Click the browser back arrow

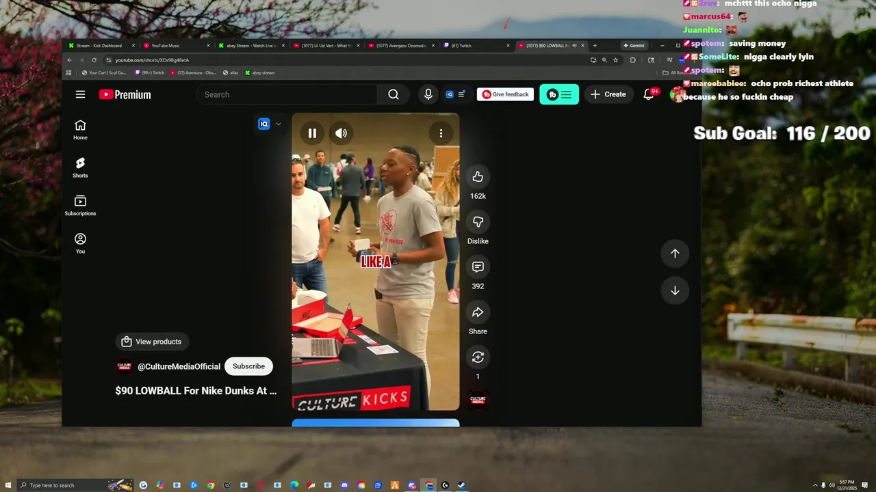(69, 60)
